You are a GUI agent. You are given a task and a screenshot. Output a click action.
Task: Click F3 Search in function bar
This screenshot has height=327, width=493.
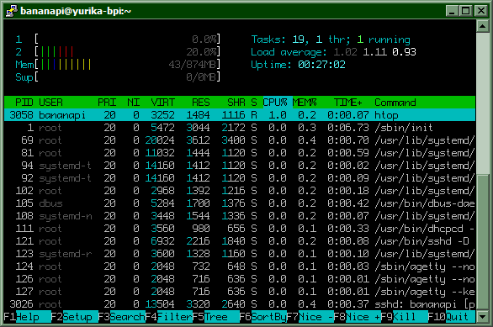122,317
